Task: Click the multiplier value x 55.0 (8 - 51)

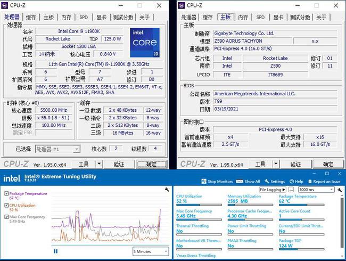Action: coord(54,118)
